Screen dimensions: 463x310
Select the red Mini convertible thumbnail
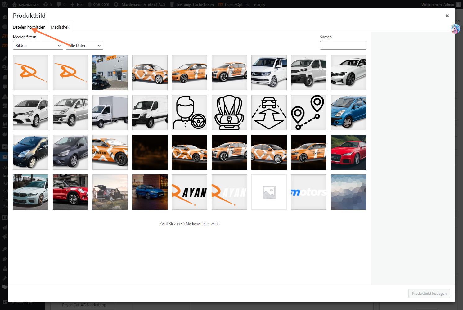[x=70, y=192]
